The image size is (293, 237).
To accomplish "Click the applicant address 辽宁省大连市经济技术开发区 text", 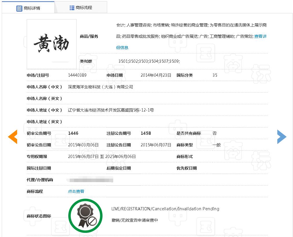I will click(111, 110).
